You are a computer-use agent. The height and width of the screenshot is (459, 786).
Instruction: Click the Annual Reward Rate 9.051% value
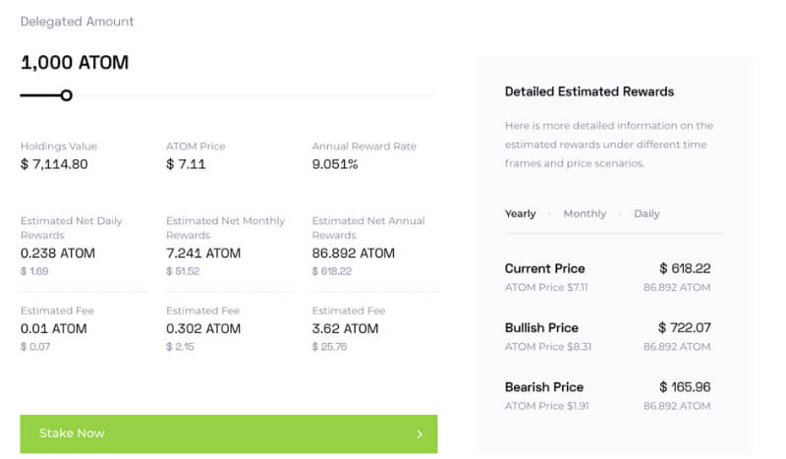335,164
